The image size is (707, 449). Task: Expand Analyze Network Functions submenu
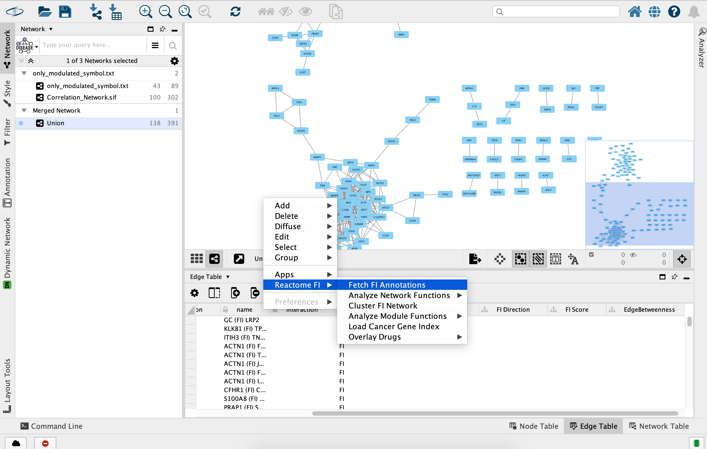click(x=402, y=295)
